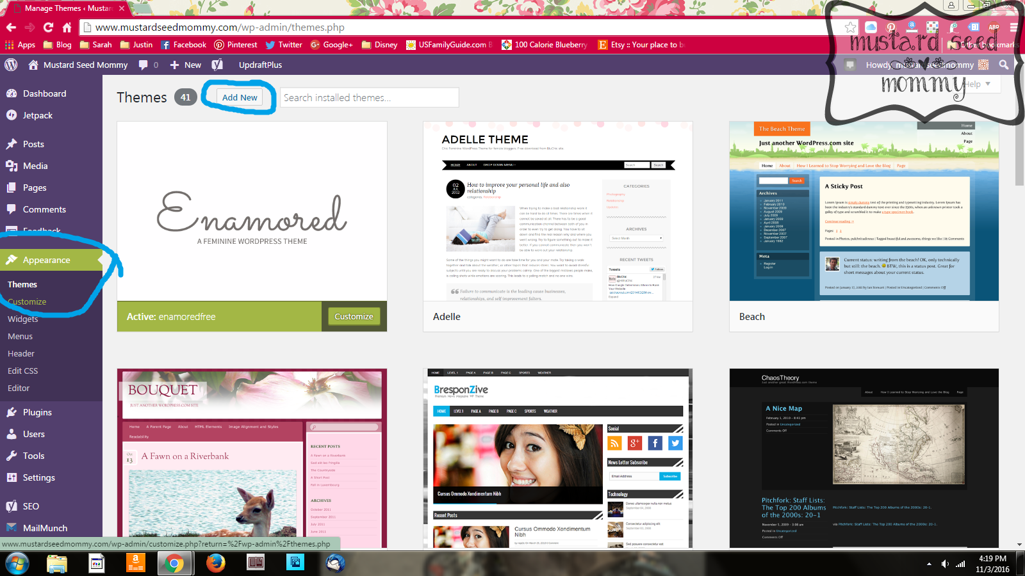
Task: Open the Twitter bookmark
Action: pos(283,45)
